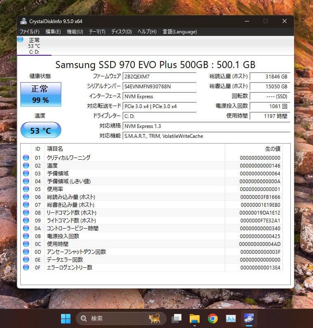
Task: Click the status icon for ID 0E データエラー回数
Action: [26, 260]
